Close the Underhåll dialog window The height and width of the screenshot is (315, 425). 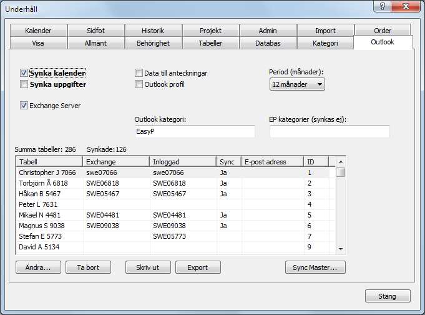point(406,6)
